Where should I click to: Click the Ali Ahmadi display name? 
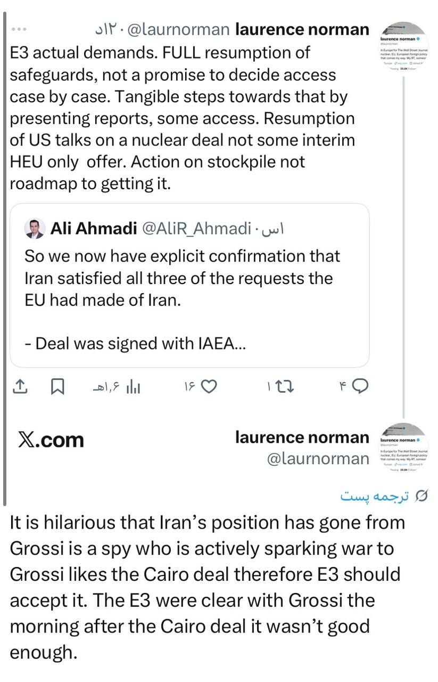tap(94, 229)
